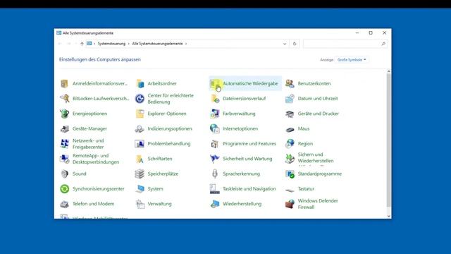
Task: Open Netzwerk- und Freigabecenter icon
Action: point(64,143)
